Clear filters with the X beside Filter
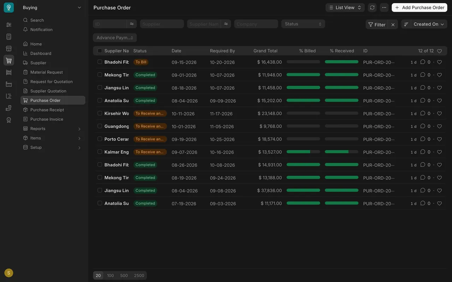The height and width of the screenshot is (282, 452). 393,25
